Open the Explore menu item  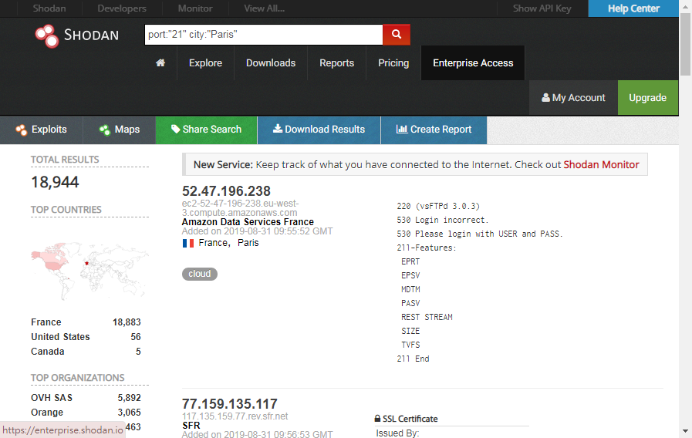205,62
